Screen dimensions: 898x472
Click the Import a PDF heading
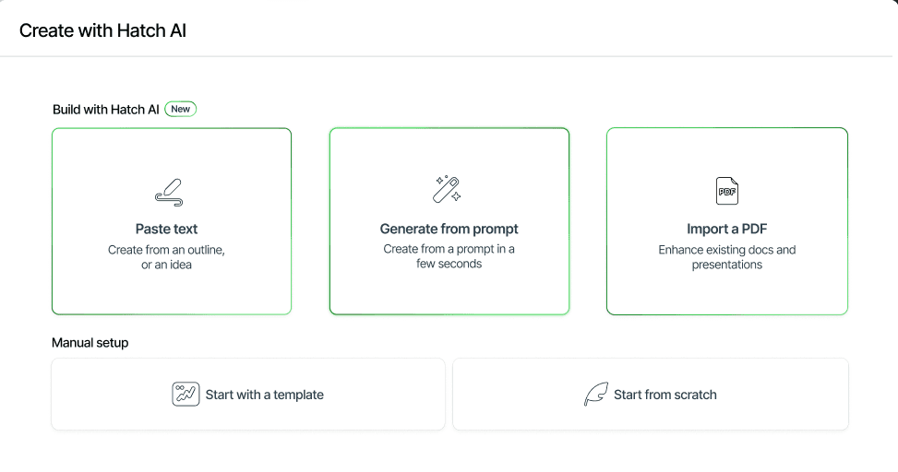[727, 229]
